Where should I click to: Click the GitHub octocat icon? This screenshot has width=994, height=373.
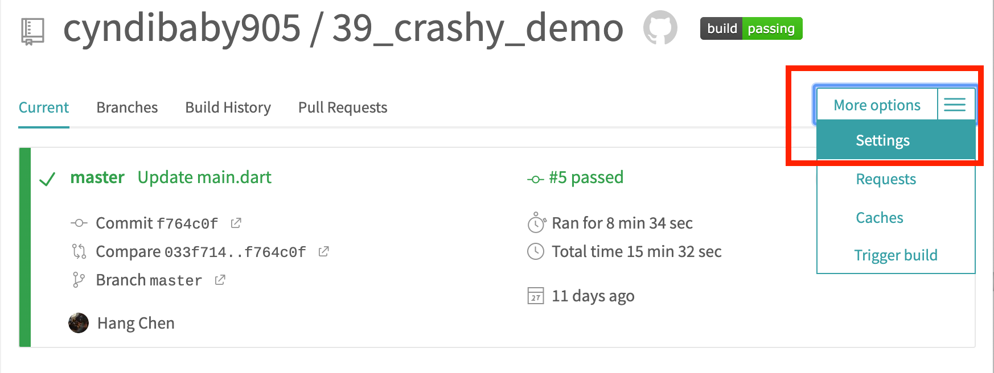tap(660, 28)
